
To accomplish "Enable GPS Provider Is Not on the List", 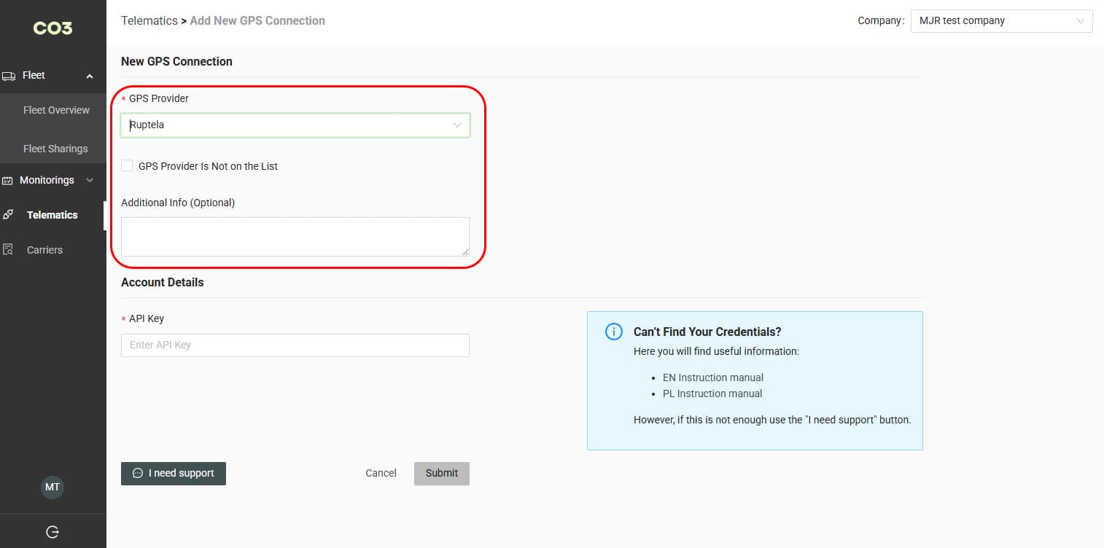I will (x=127, y=165).
